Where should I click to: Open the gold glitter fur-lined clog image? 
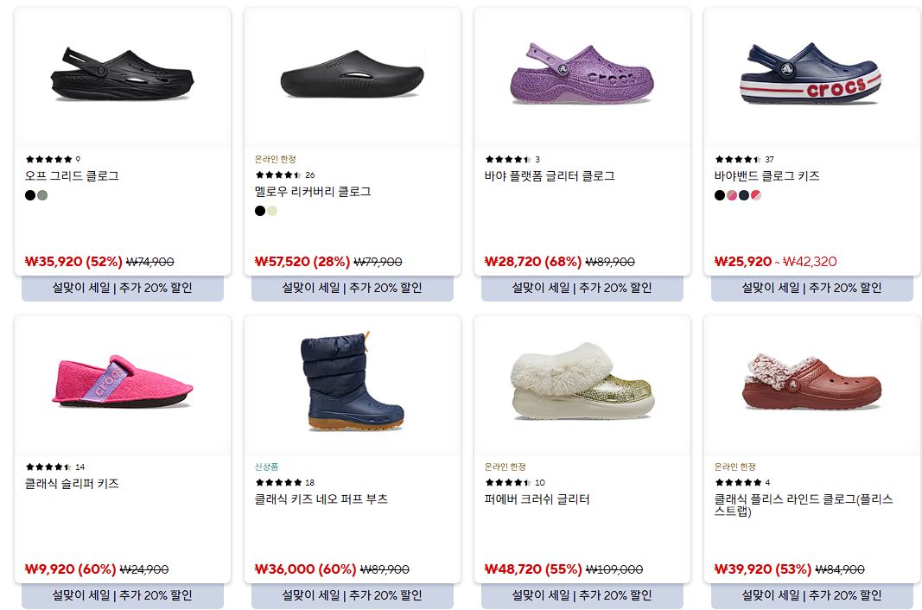[x=582, y=381]
